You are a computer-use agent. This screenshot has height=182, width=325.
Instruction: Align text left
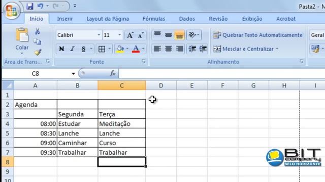tap(157, 49)
